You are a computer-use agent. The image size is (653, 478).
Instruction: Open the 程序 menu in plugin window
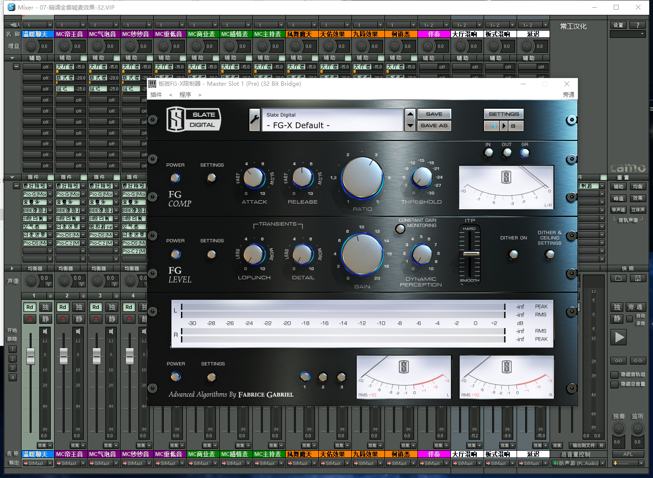click(185, 95)
